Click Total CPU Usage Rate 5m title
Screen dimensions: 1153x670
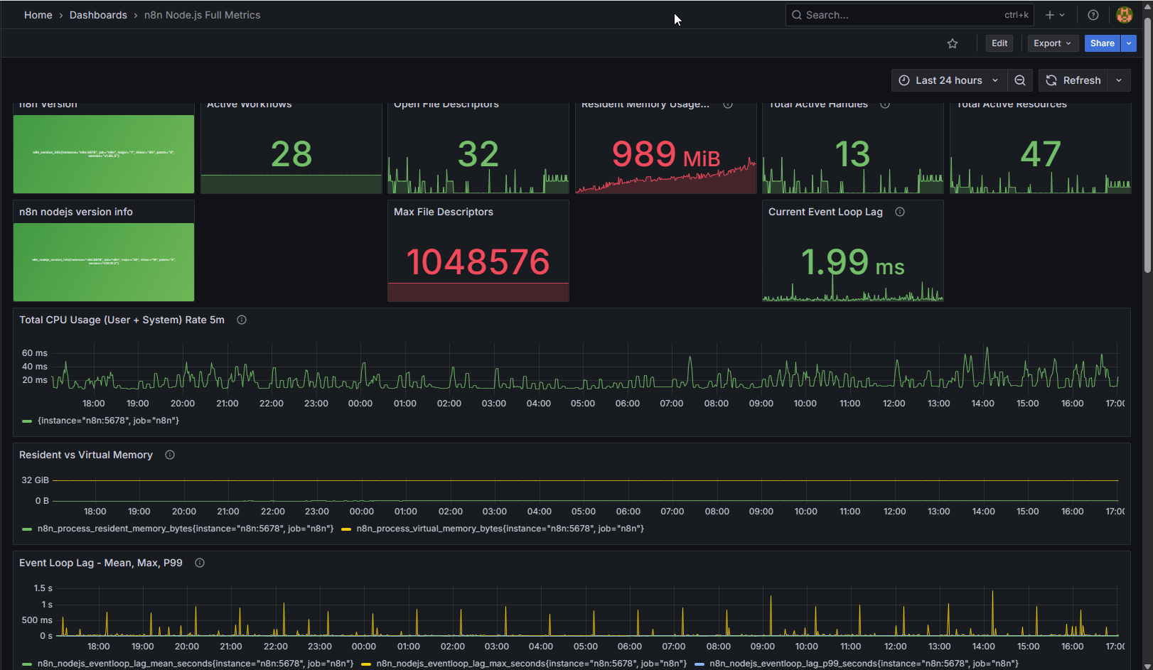(x=122, y=320)
